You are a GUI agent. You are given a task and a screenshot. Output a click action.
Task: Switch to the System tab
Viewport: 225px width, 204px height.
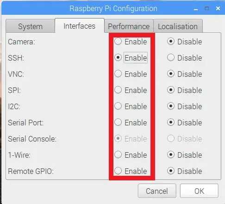point(30,26)
